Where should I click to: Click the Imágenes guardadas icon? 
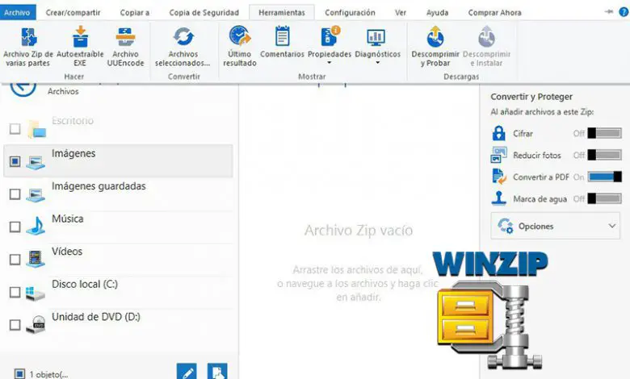click(x=36, y=195)
